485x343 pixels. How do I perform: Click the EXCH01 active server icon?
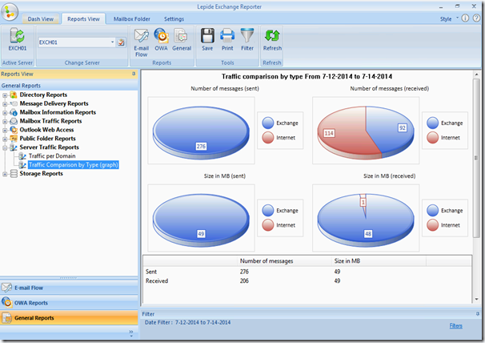pyautogui.click(x=18, y=35)
